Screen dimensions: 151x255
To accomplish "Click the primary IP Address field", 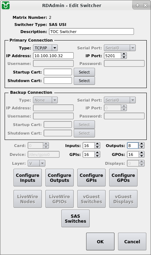I will point(53,56).
